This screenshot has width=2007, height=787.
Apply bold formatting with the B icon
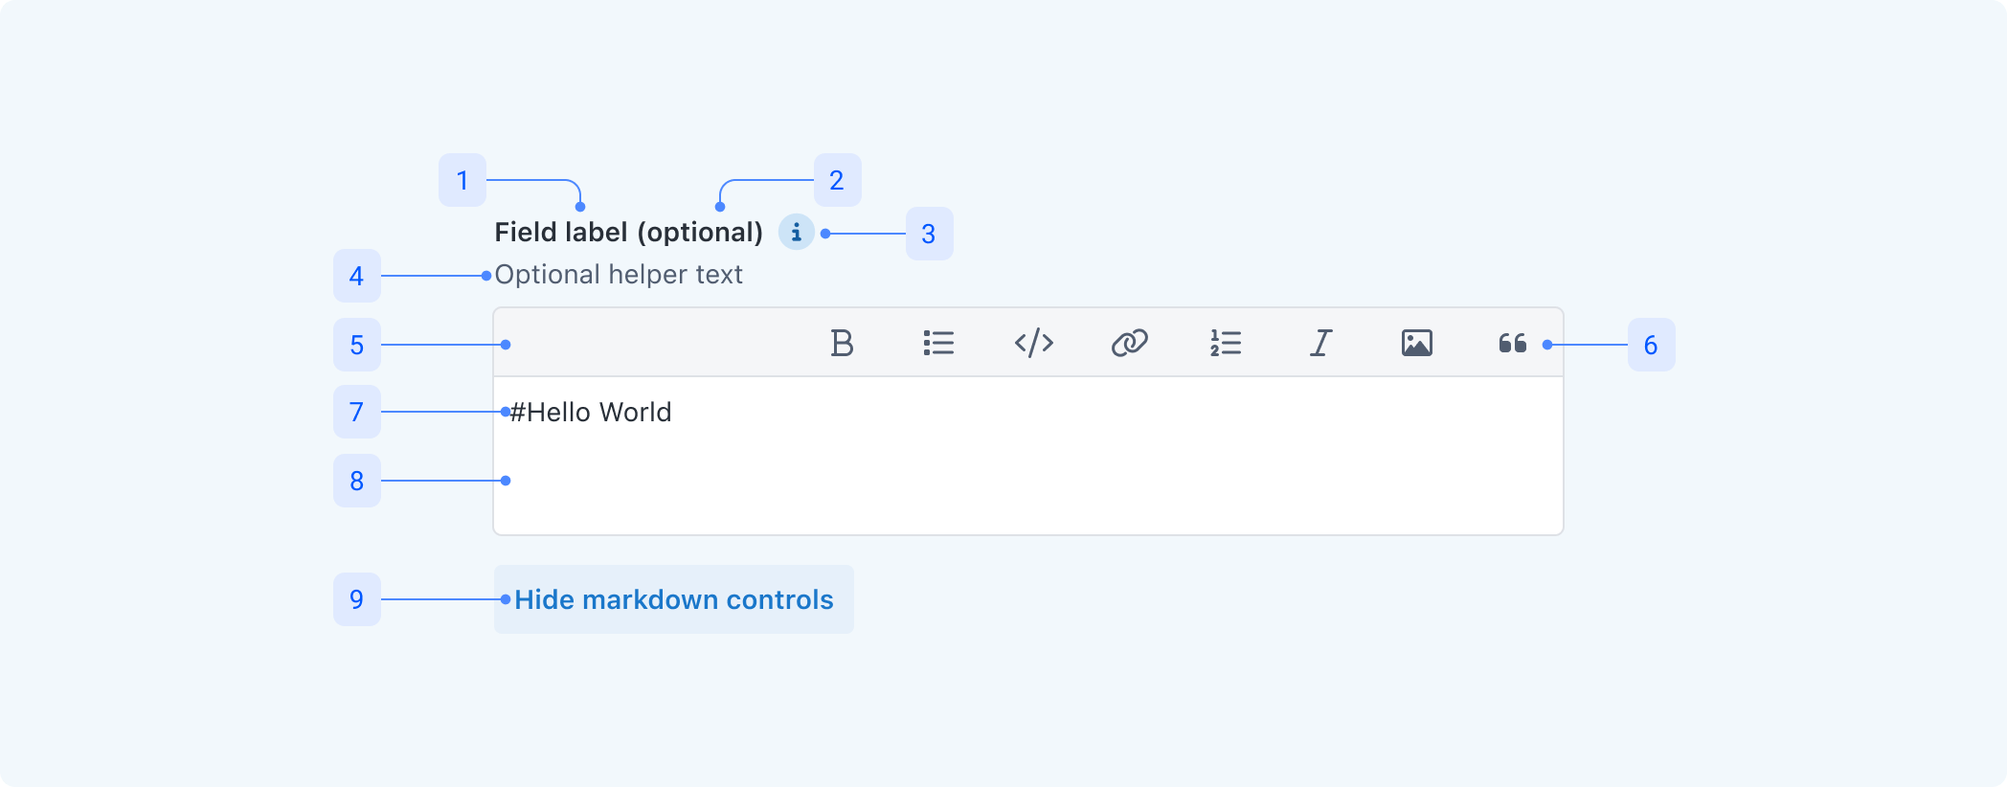tap(842, 343)
